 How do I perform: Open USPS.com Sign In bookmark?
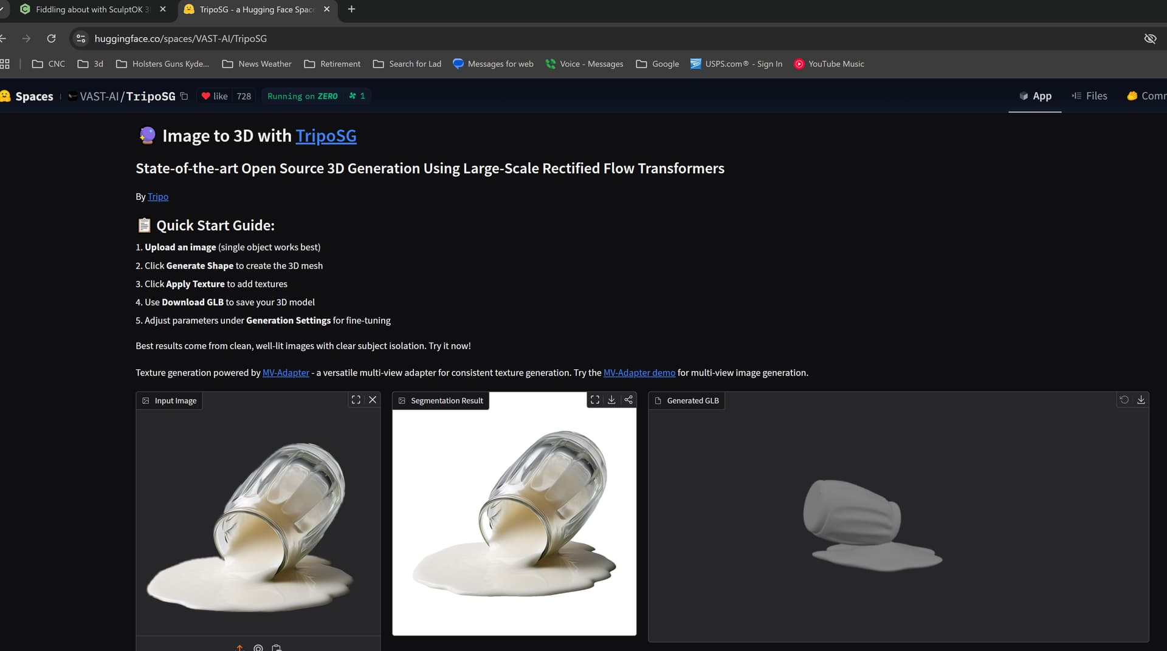pos(737,64)
